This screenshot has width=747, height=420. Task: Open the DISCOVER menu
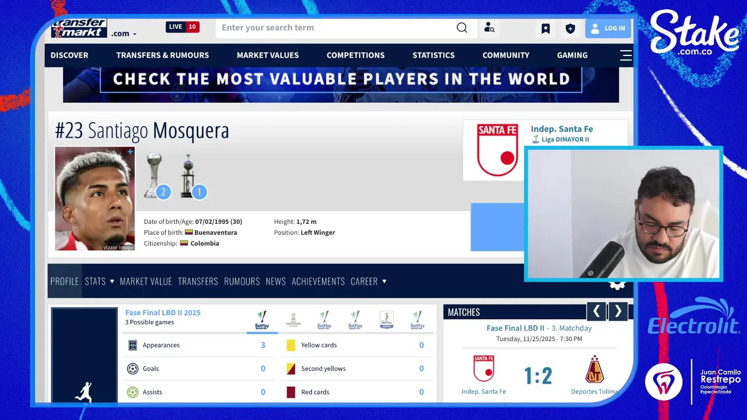tap(69, 55)
